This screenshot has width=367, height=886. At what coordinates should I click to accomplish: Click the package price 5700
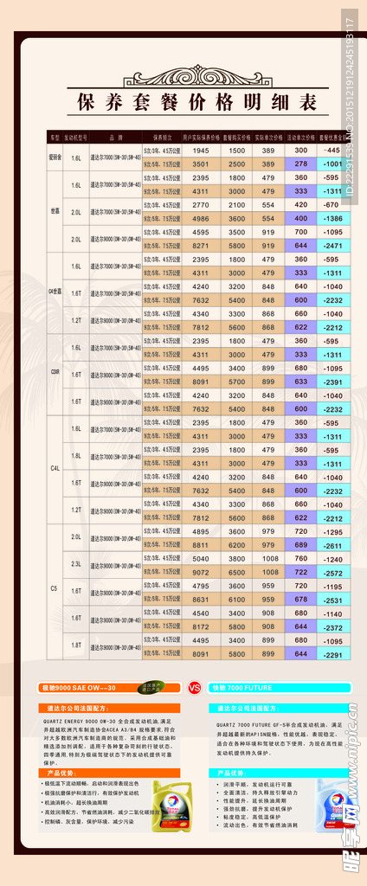click(236, 382)
